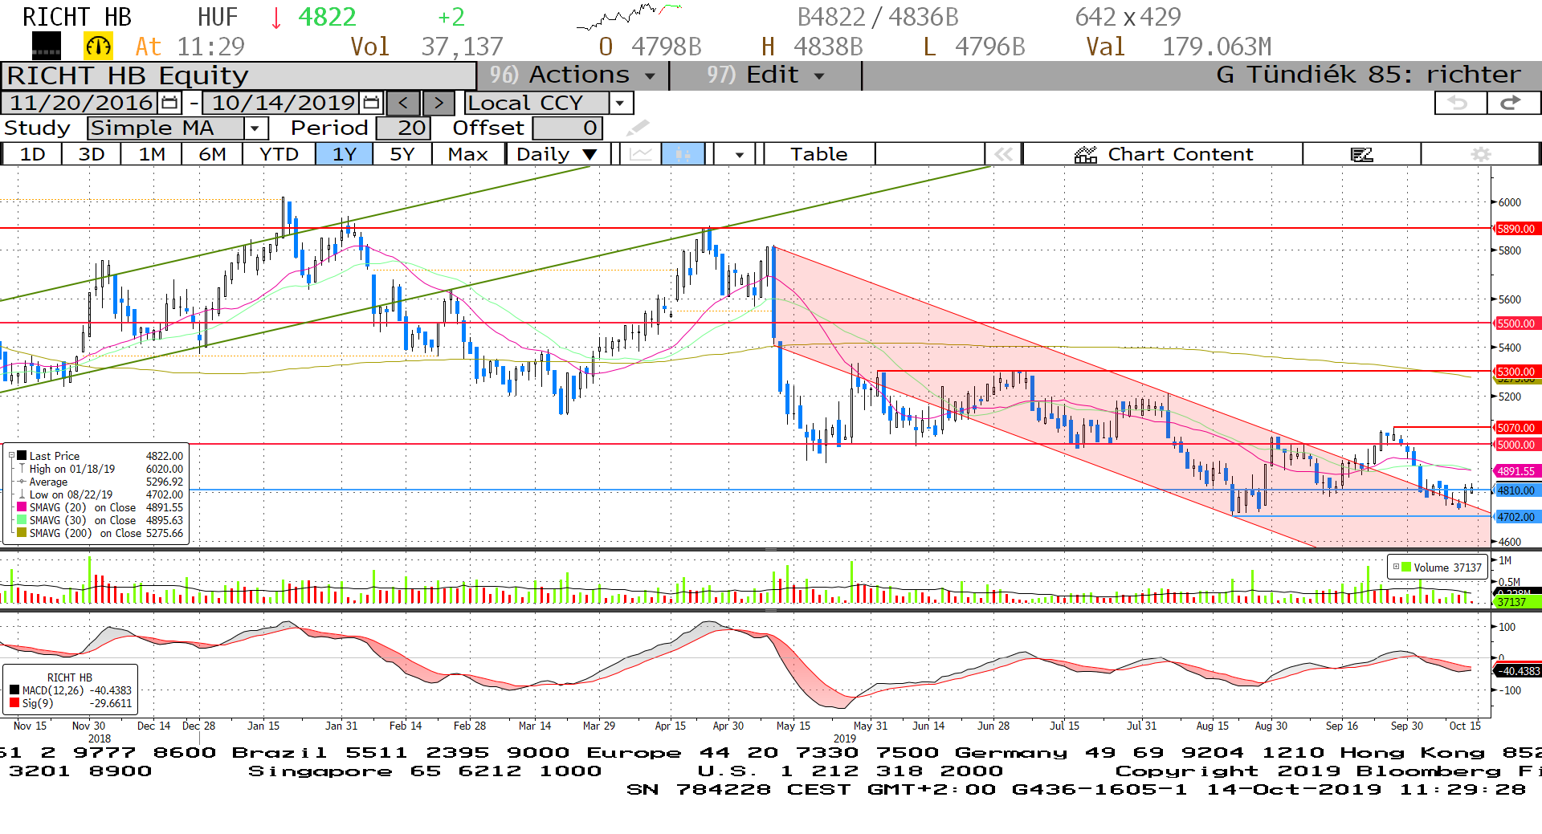Image resolution: width=1542 pixels, height=834 pixels.
Task: Click the Table button
Action: 818,154
